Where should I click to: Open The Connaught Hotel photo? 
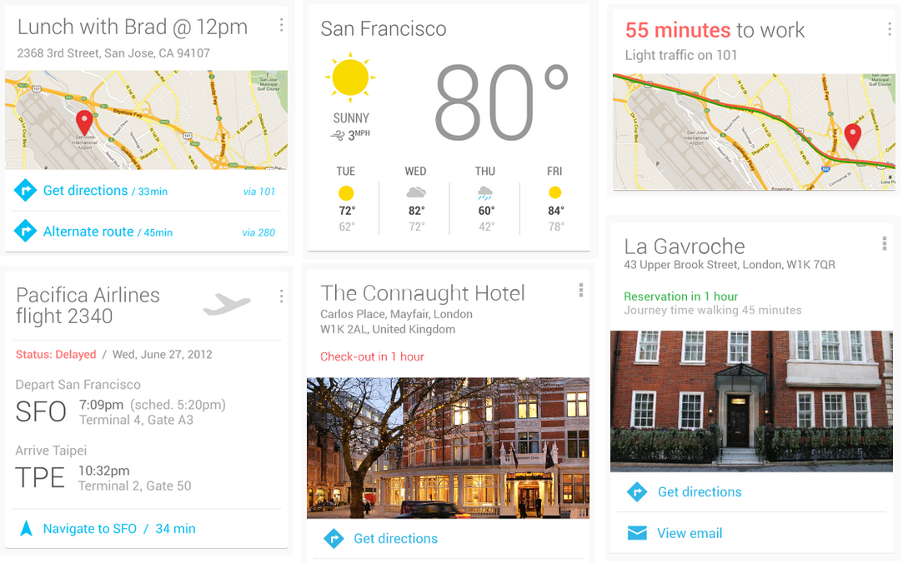pyautogui.click(x=448, y=448)
